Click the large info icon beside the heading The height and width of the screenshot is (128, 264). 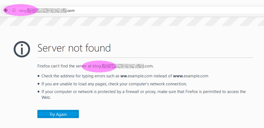pyautogui.click(x=22, y=49)
